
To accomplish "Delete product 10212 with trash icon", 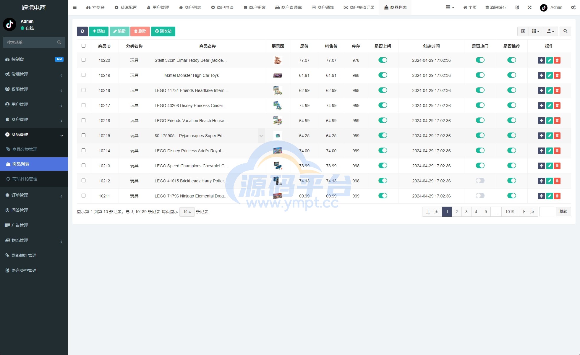I will (x=557, y=181).
